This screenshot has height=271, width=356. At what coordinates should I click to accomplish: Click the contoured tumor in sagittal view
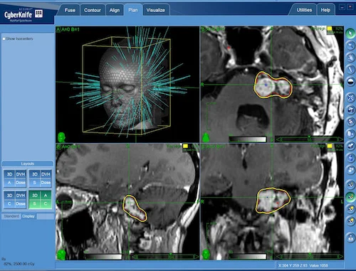pos(135,208)
